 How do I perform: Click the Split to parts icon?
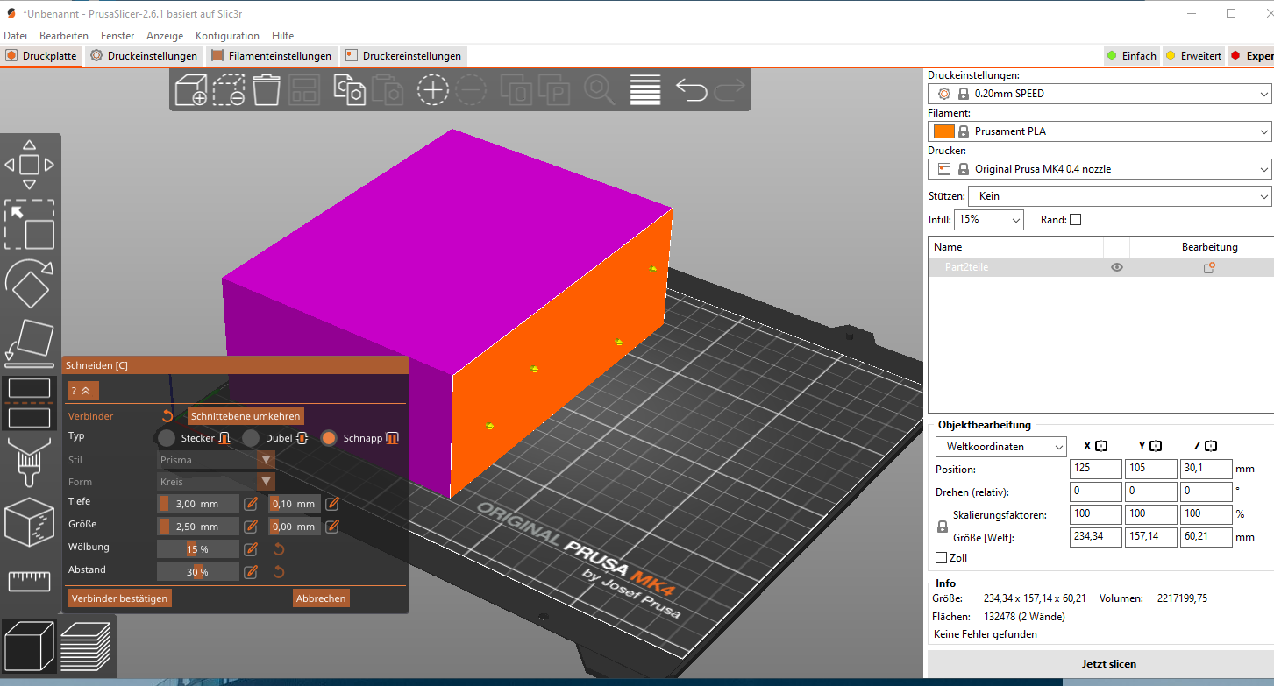tap(554, 89)
